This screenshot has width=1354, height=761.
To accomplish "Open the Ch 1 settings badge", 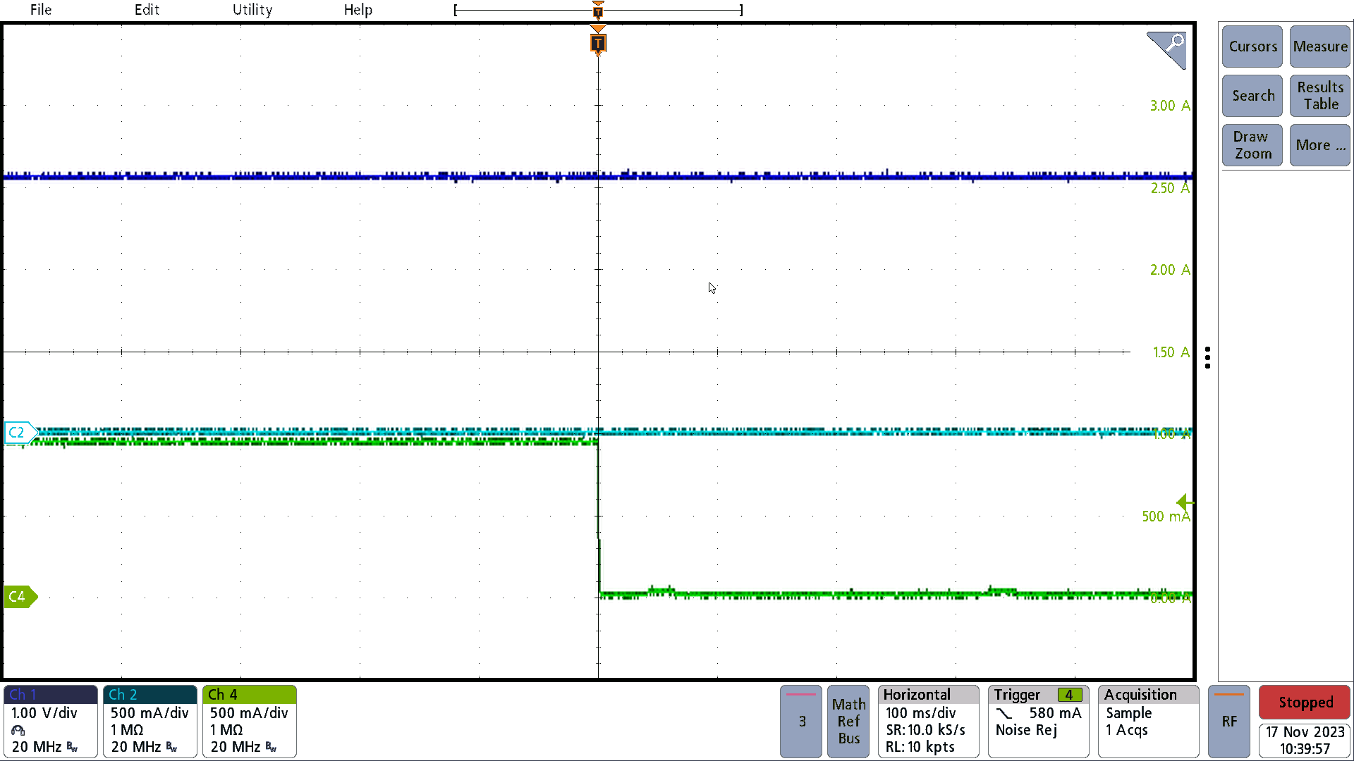I will click(x=51, y=722).
